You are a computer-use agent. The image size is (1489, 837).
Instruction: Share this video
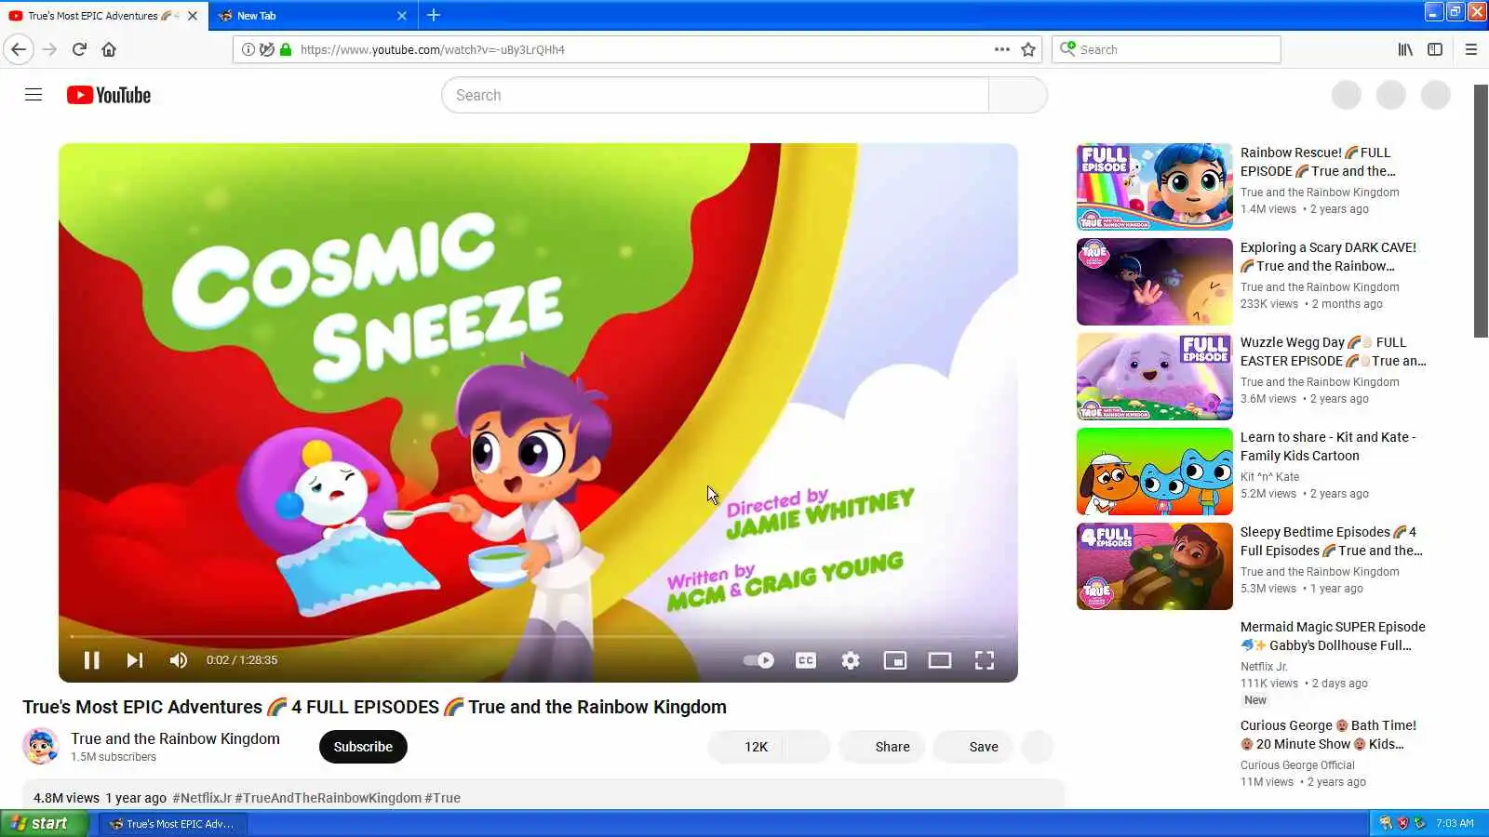[882, 747]
